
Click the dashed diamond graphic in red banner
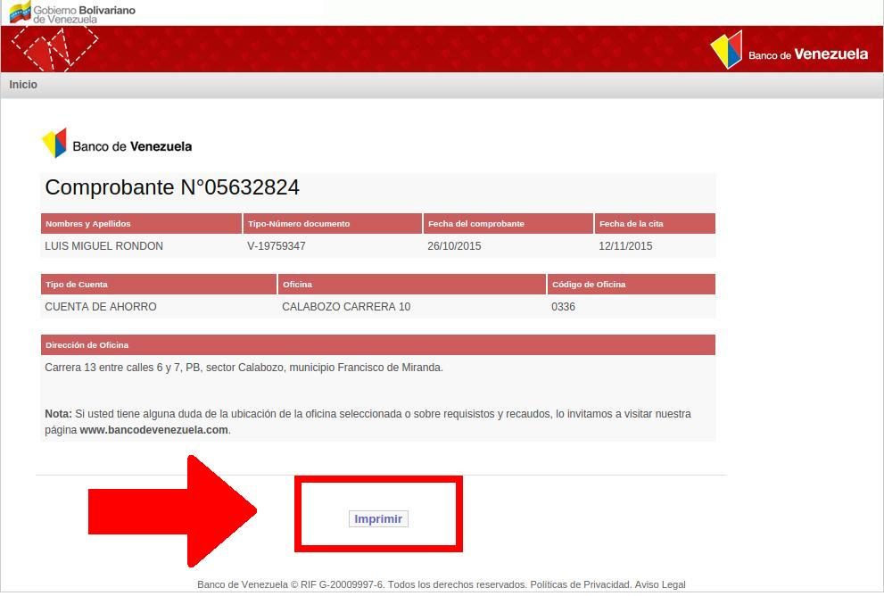(54, 48)
